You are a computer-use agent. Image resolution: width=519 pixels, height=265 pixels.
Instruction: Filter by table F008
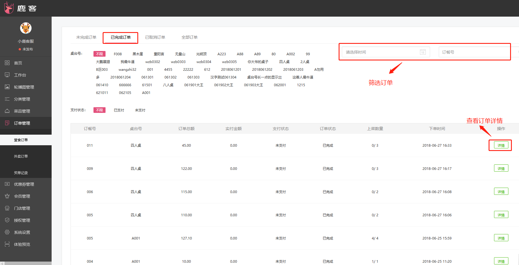tap(118, 54)
